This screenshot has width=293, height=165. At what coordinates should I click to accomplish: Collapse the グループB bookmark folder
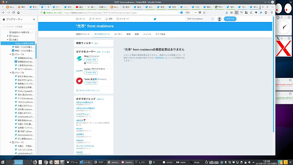11,72
